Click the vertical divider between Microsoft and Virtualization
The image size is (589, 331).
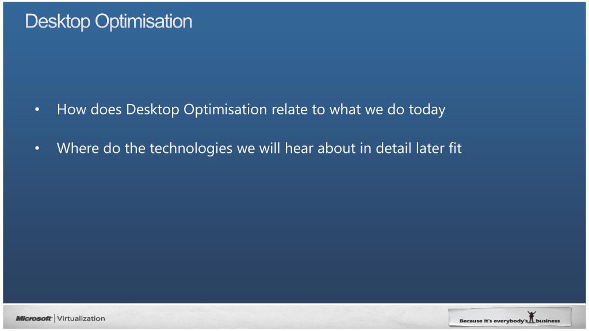pos(55,318)
